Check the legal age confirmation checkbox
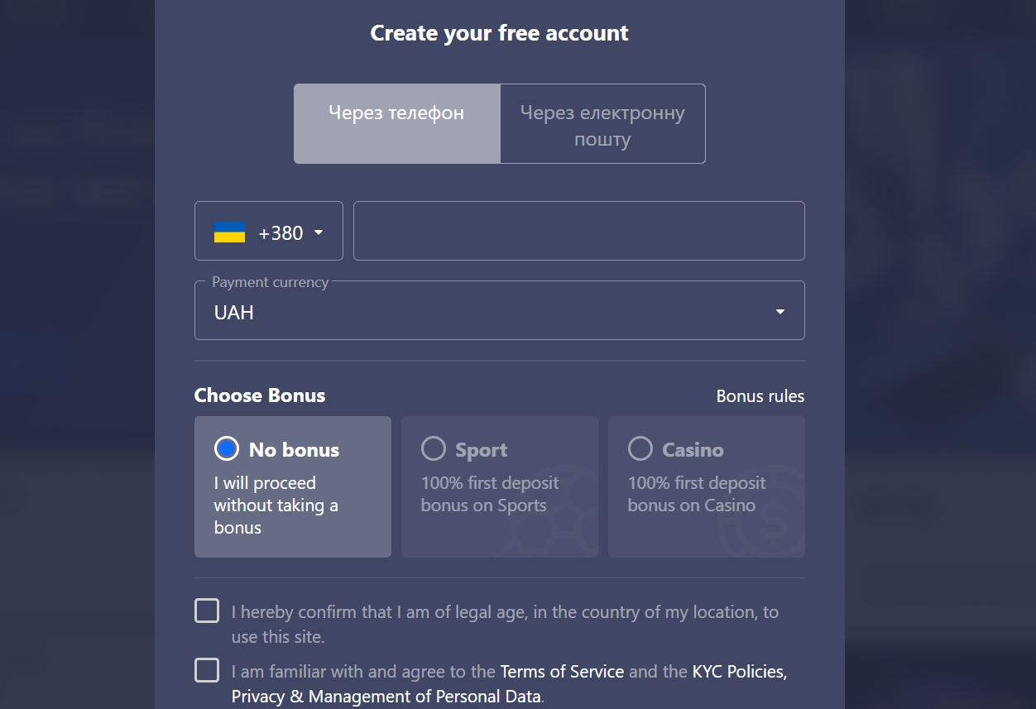The width and height of the screenshot is (1036, 709). click(x=206, y=611)
